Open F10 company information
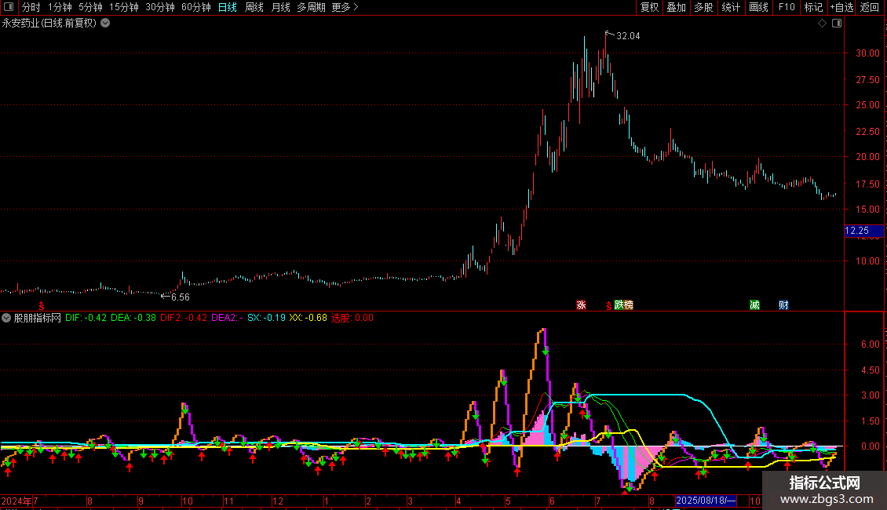 [787, 7]
